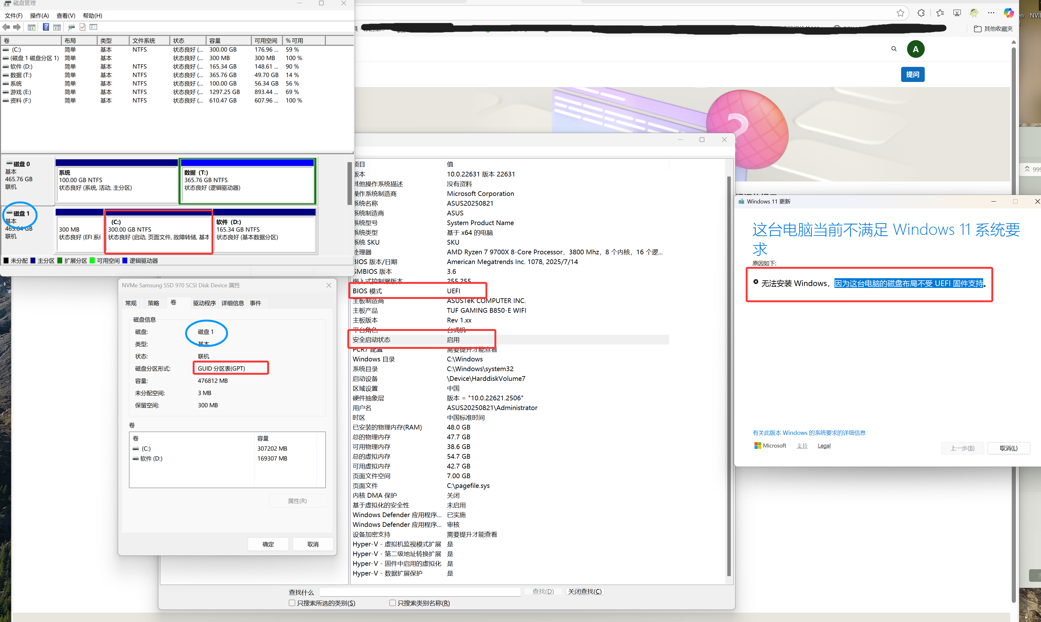
Task: Switch to the 事件 tab in SSD properties
Action: pos(256,303)
